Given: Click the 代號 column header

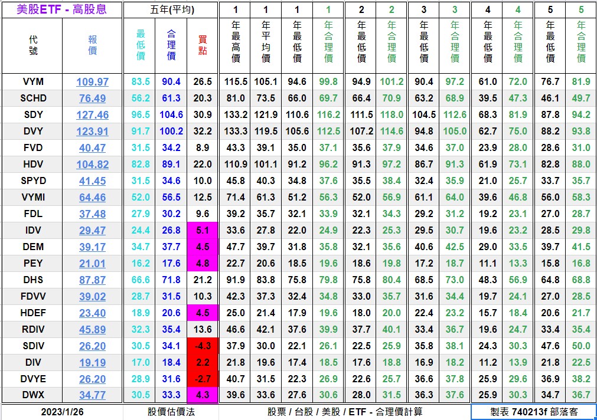Looking at the screenshot, I should pos(32,46).
